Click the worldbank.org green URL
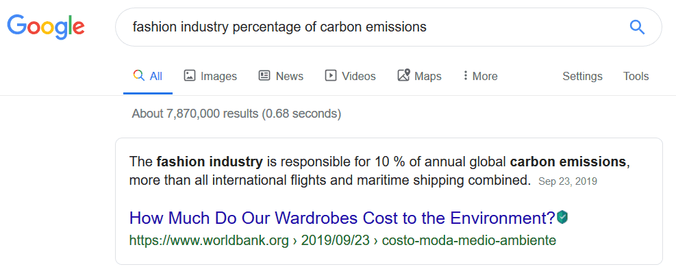676x269 pixels. tap(342, 240)
